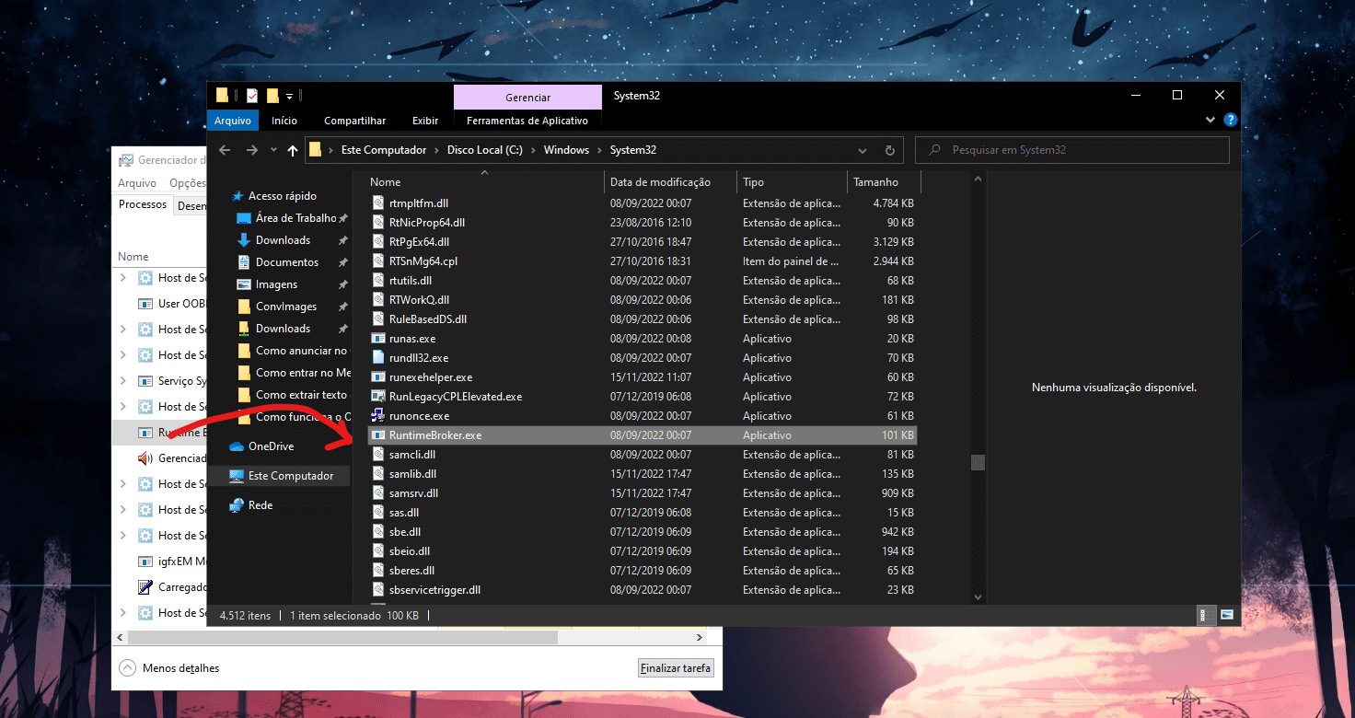Image resolution: width=1355 pixels, height=718 pixels.
Task: Sort by Data de modificação column
Action: (x=671, y=182)
